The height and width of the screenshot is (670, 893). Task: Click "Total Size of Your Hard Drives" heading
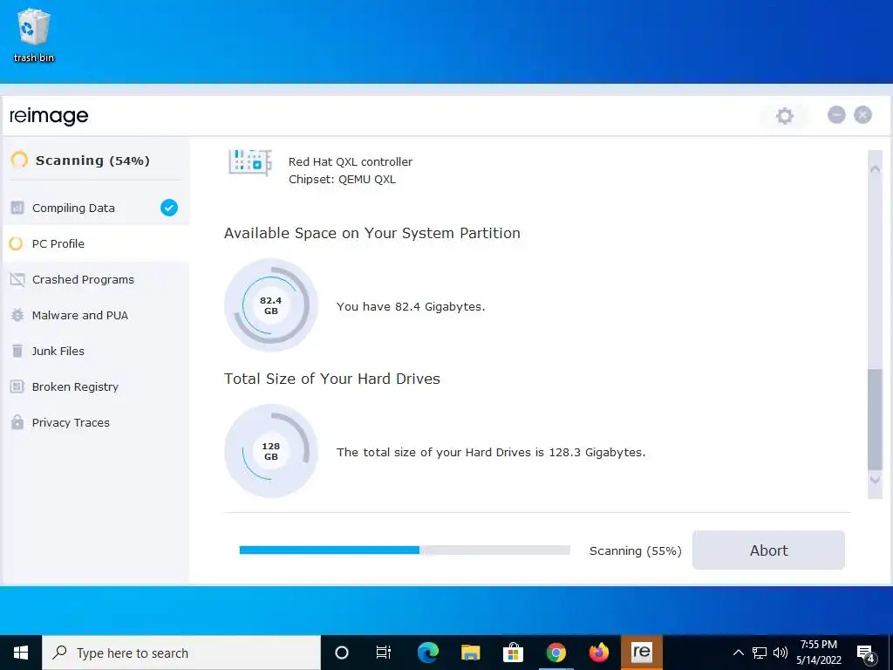(332, 379)
